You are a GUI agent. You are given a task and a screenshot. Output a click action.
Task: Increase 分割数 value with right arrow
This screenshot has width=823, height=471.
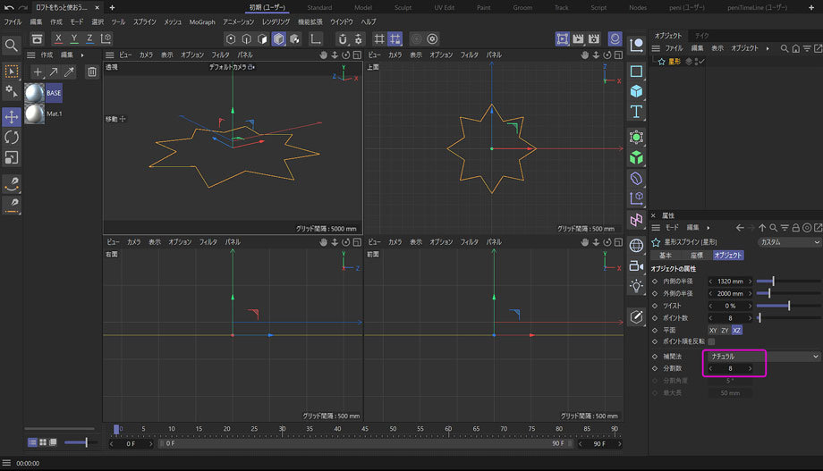click(x=751, y=368)
